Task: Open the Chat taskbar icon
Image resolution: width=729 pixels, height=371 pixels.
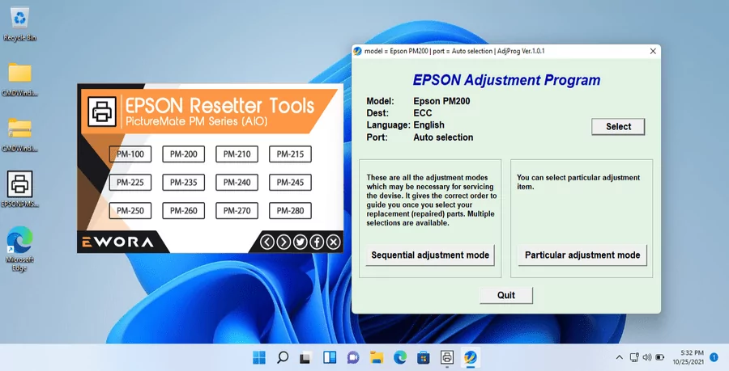Action: pyautogui.click(x=353, y=357)
